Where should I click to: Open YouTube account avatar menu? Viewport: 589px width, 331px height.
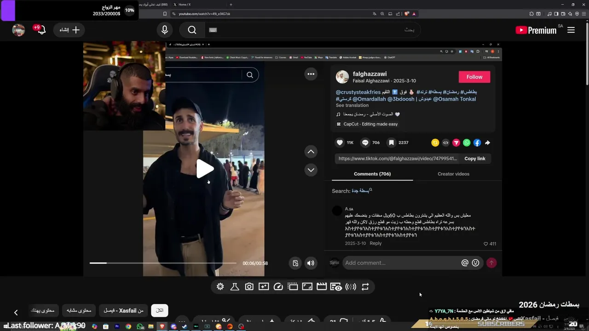tap(18, 30)
